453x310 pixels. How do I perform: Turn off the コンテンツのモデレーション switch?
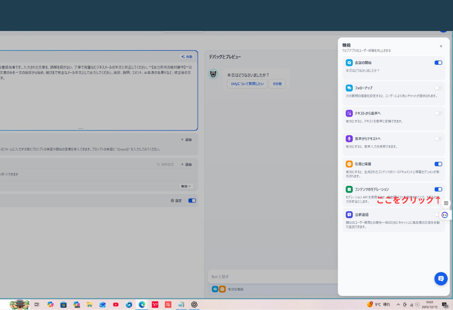[x=438, y=189]
